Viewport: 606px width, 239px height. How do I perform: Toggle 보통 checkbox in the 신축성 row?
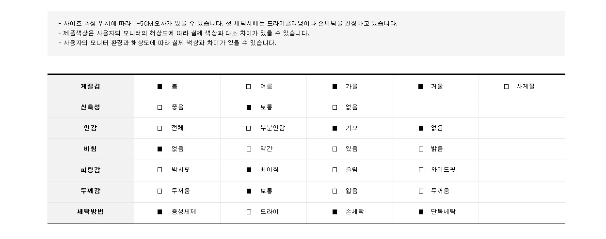tap(249, 107)
